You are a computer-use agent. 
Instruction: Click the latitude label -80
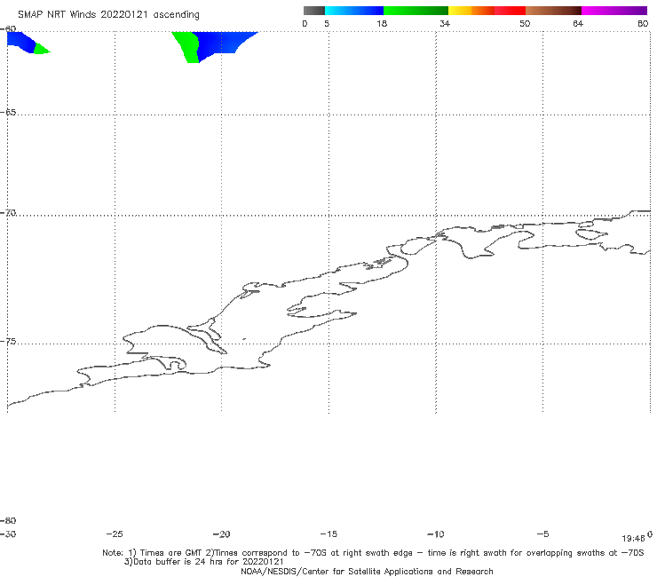click(x=8, y=520)
